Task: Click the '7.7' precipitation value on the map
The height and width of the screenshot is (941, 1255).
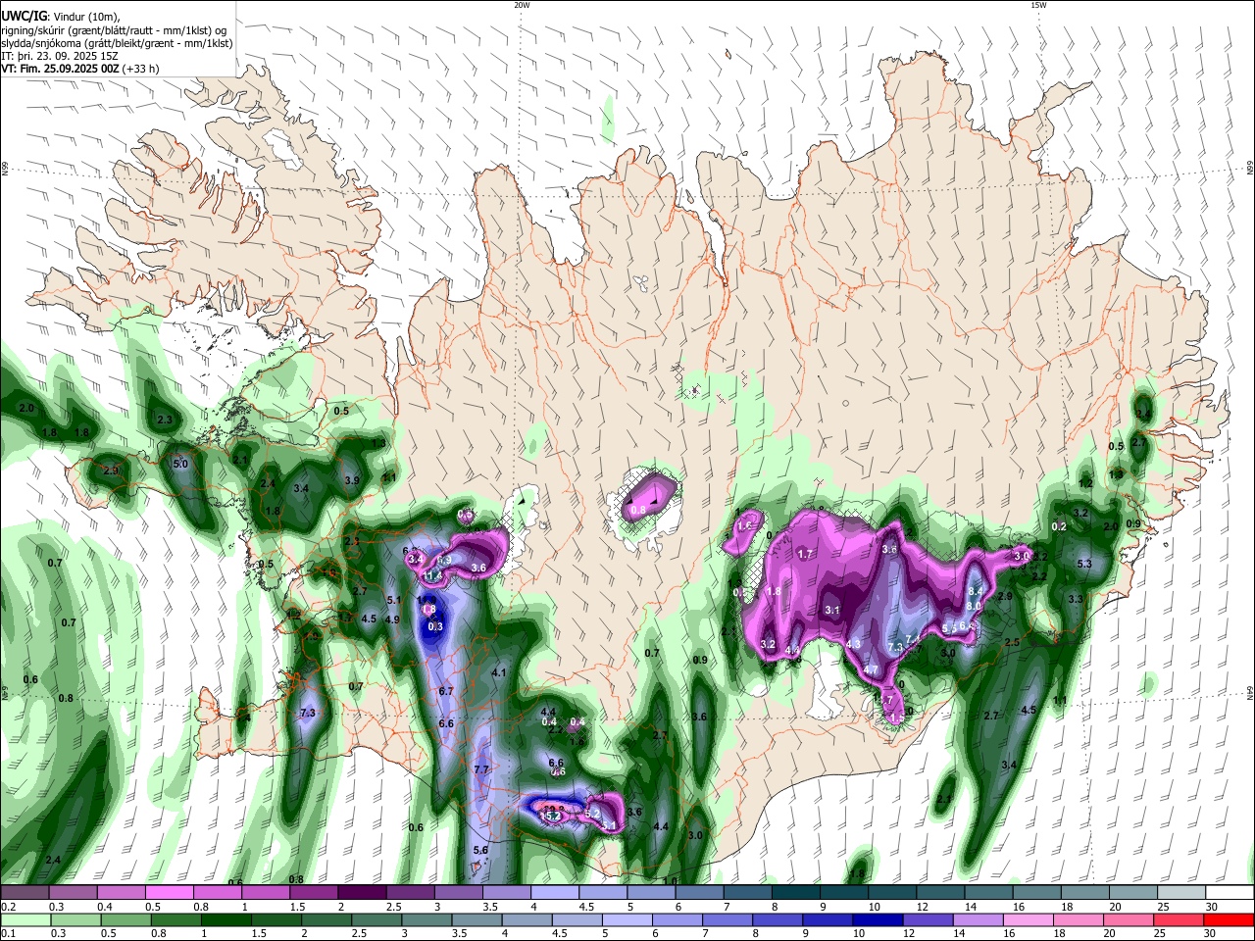Action: (480, 770)
